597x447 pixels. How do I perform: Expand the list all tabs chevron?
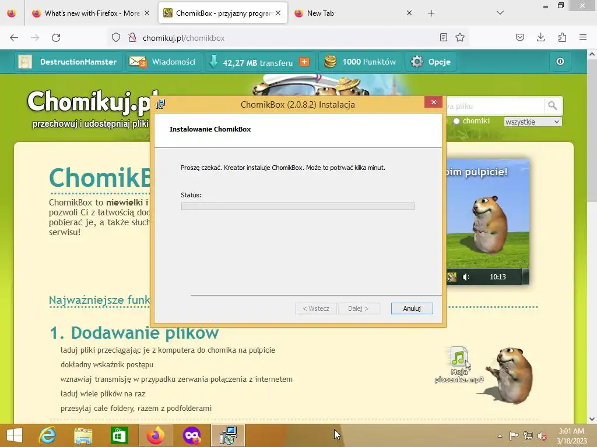[500, 13]
